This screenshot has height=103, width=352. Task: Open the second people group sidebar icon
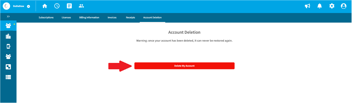pyautogui.click(x=8, y=57)
